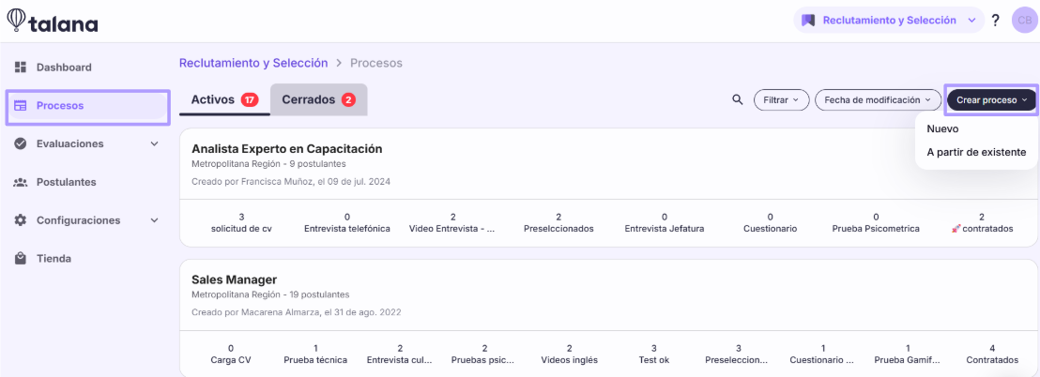Click the Procesos breadcrumb text
This screenshot has width=1040, height=377.
coord(376,63)
